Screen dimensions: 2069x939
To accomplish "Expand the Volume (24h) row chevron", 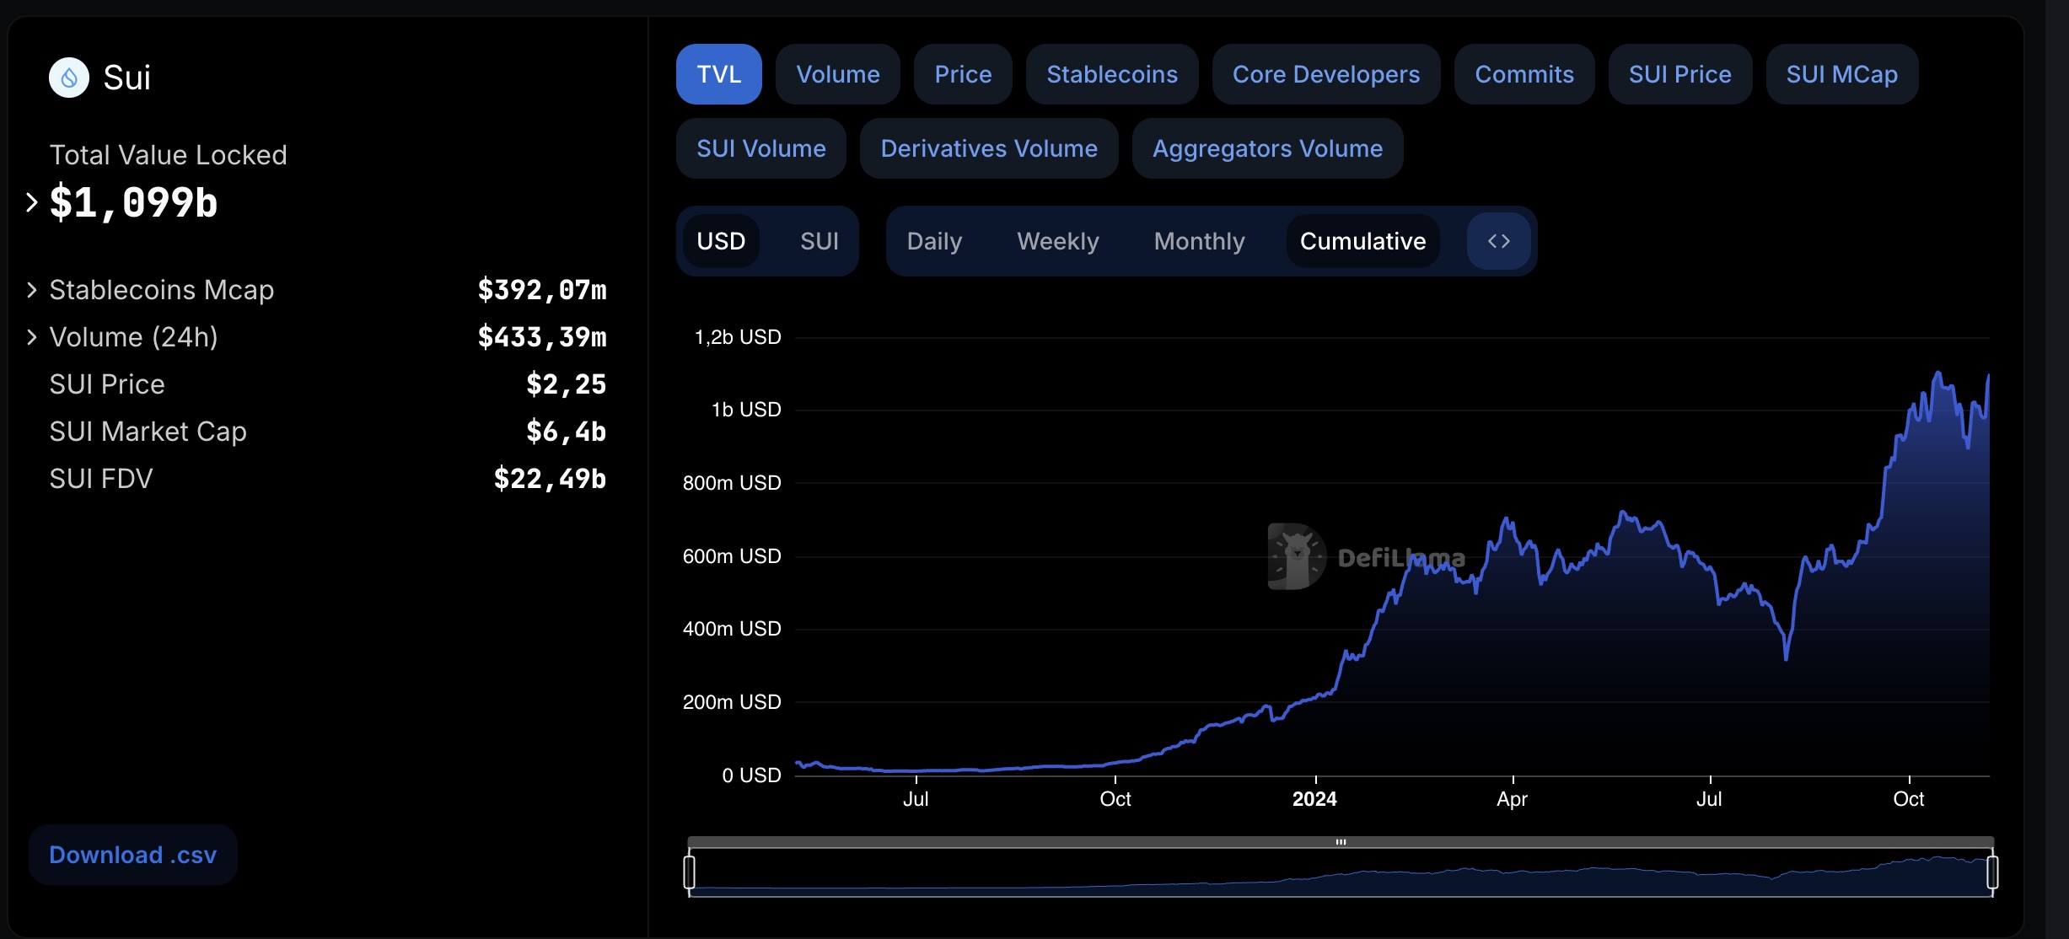I will pyautogui.click(x=32, y=337).
